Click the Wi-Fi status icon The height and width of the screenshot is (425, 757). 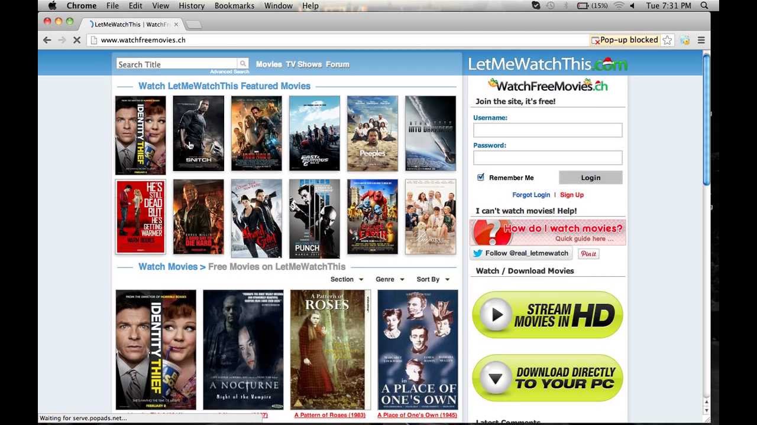619,5
